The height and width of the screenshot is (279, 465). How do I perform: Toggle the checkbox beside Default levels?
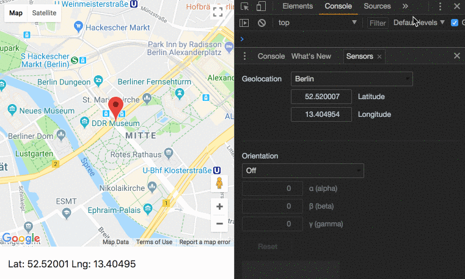(x=455, y=23)
